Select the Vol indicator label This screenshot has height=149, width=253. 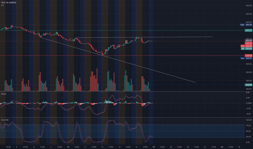coord(2,5)
